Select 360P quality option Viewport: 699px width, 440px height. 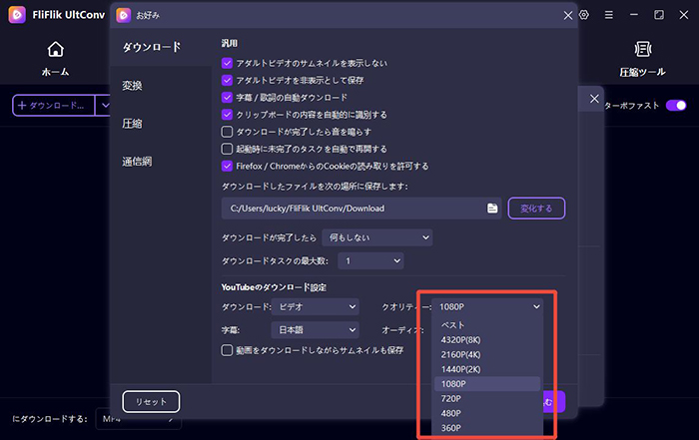[487, 428]
